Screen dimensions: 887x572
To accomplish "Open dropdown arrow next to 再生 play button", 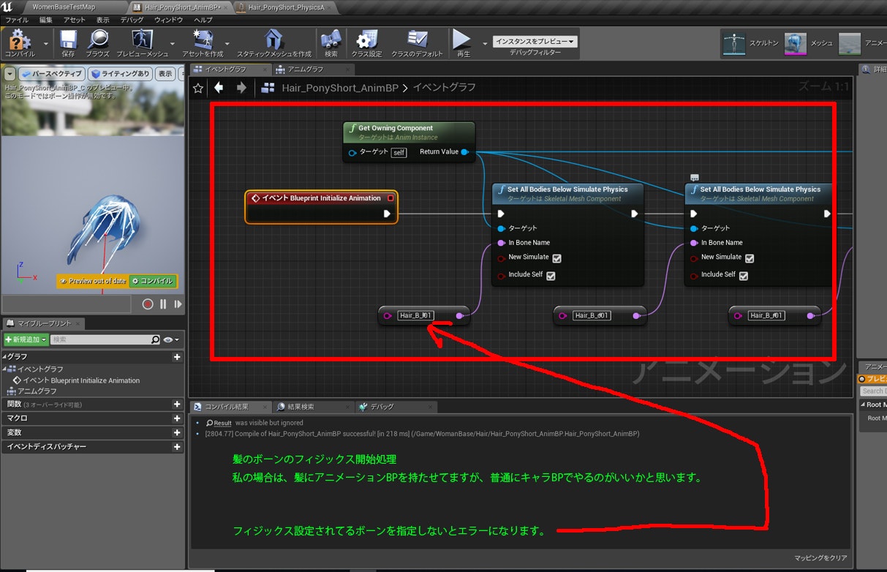I will (x=485, y=44).
